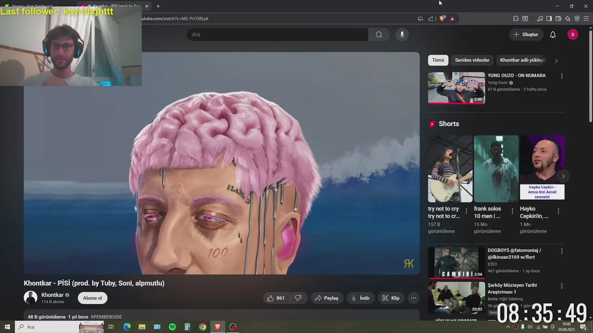The image size is (593, 333).
Task: Click the install app icon in address bar
Action: coord(420,18)
